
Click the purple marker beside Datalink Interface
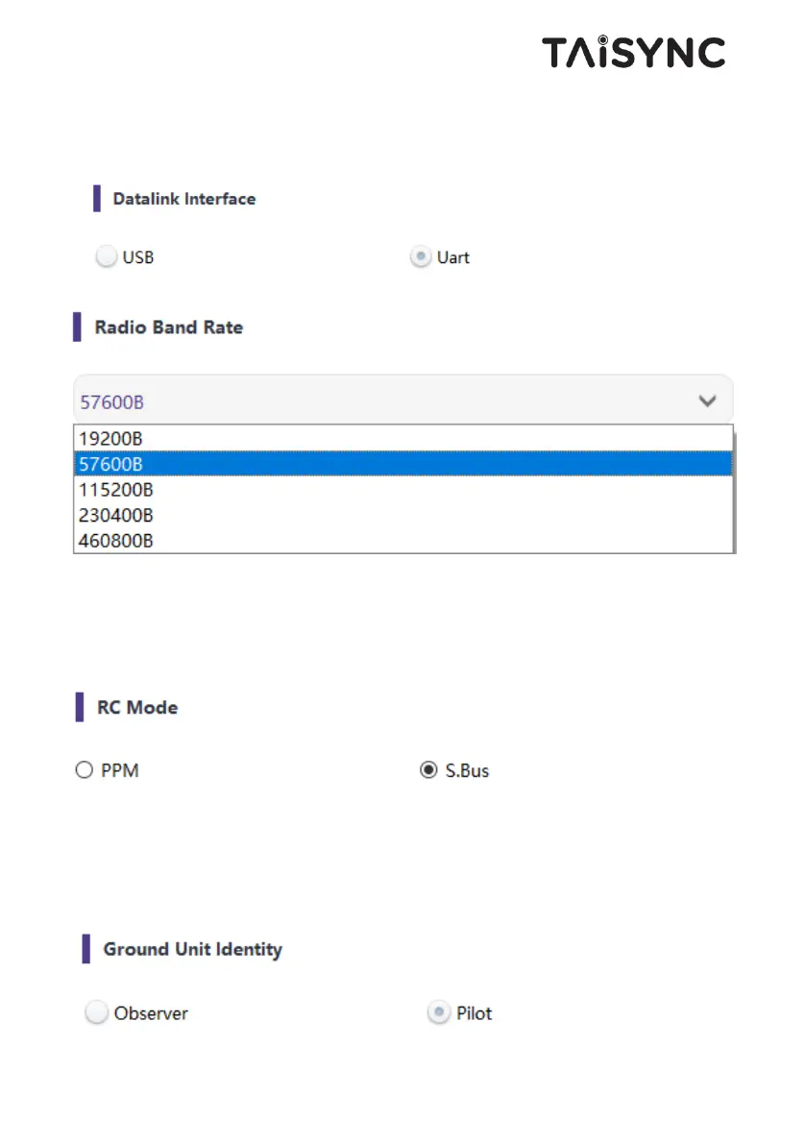coord(96,199)
